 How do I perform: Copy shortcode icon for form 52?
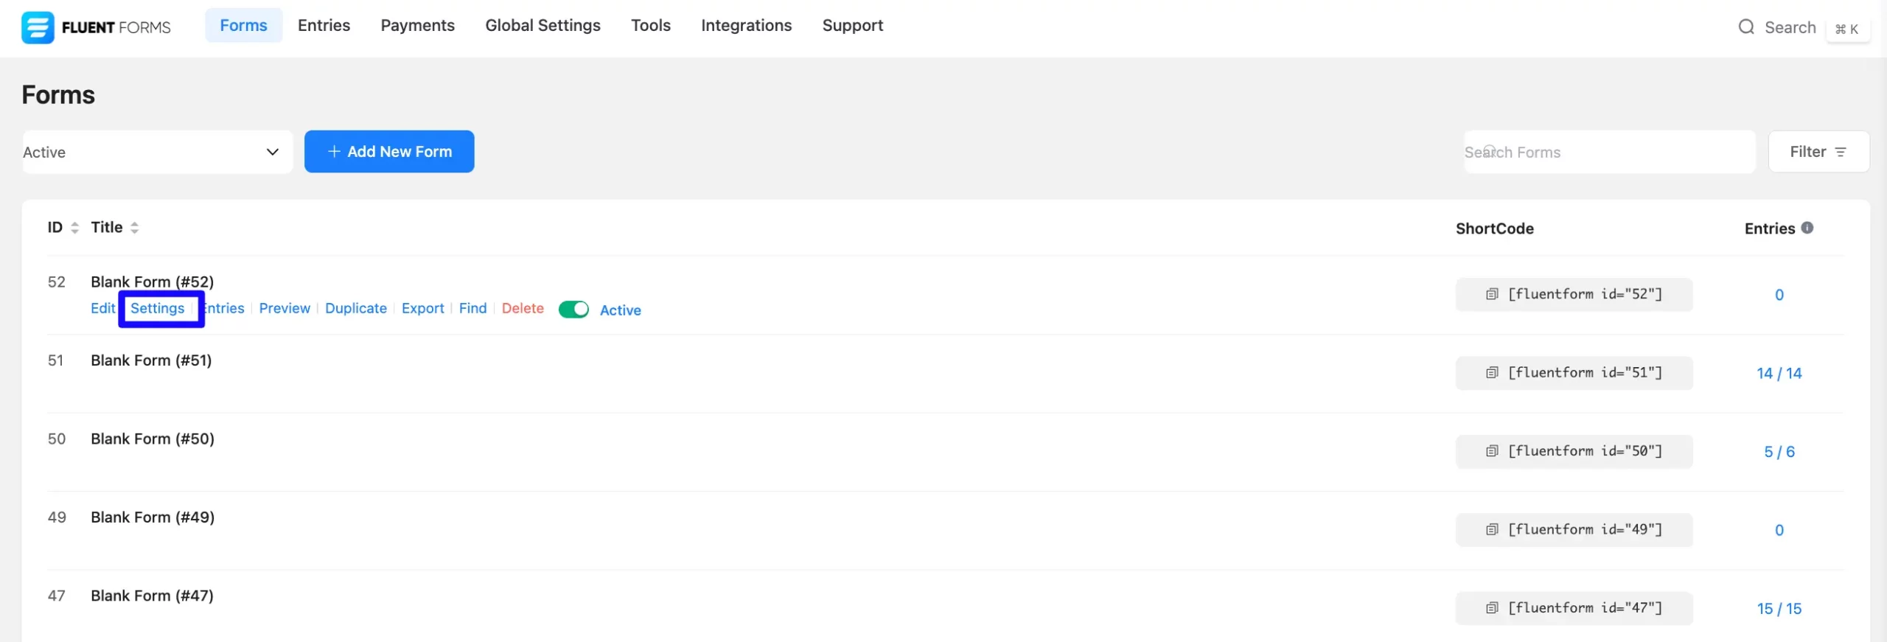(x=1492, y=294)
